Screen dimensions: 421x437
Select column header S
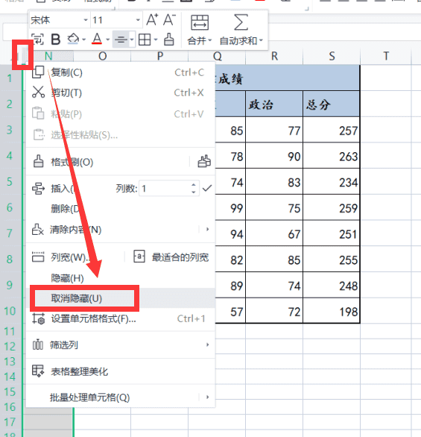click(x=332, y=56)
